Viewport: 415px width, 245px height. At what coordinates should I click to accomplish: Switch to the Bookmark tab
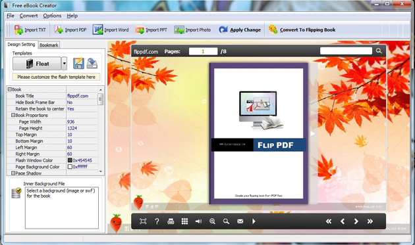49,45
